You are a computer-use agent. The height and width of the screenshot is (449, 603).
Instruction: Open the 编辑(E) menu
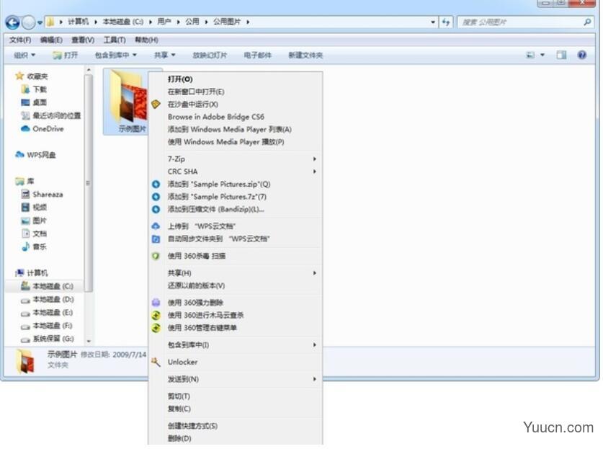click(51, 40)
